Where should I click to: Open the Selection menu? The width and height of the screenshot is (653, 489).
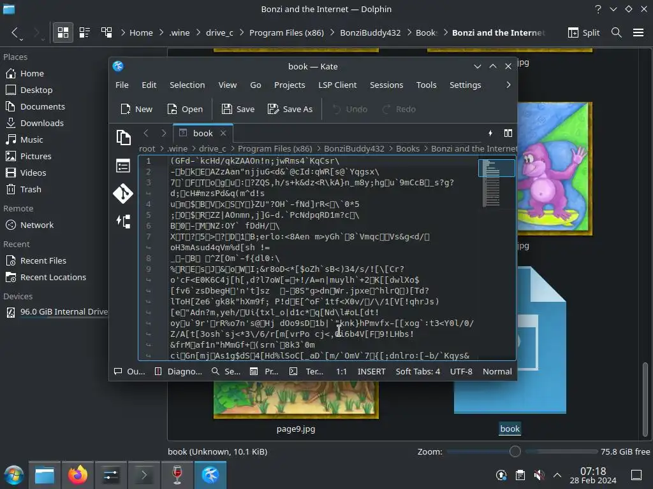tap(187, 85)
